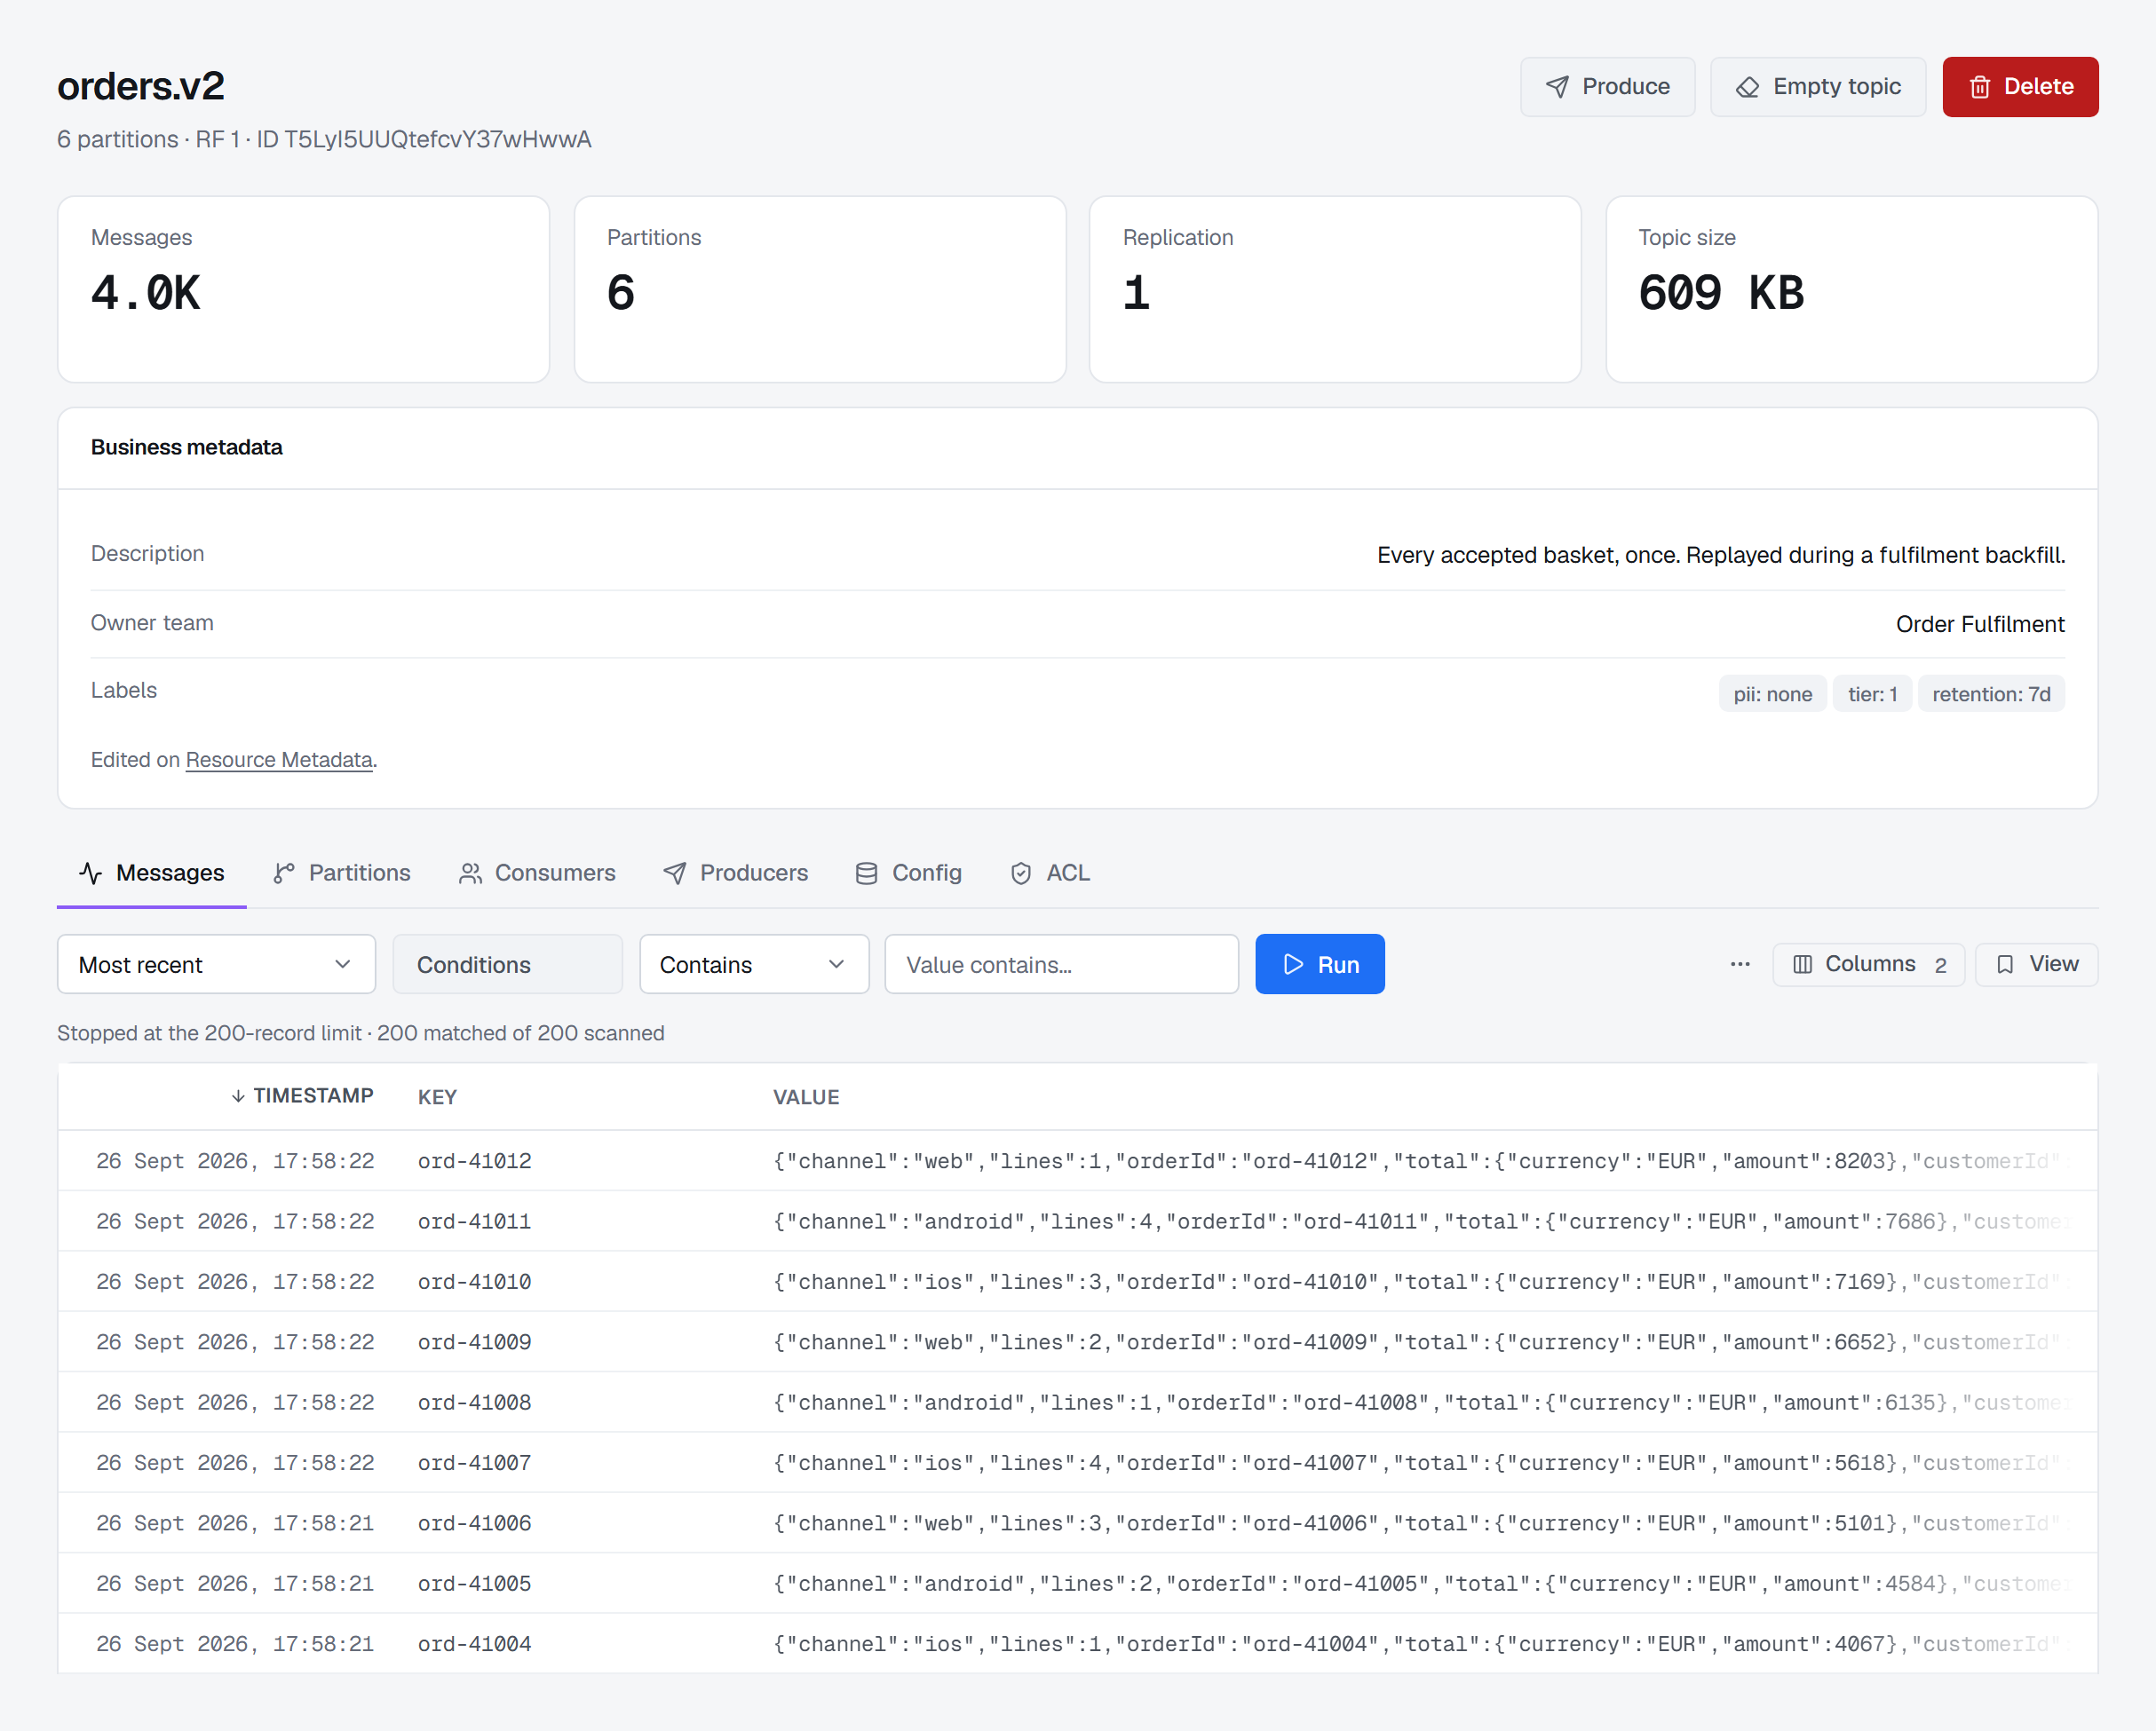Click the Empty topic button
2156x1731 pixels.
(1817, 87)
